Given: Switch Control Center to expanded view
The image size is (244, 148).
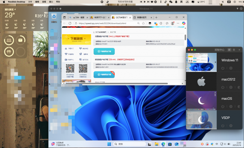Looking at the screenshot, I should 229,50.
